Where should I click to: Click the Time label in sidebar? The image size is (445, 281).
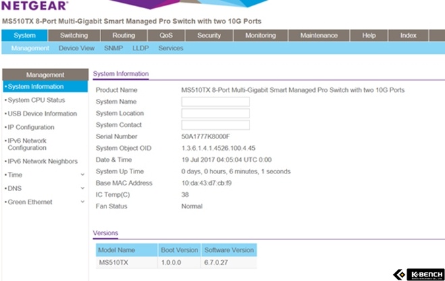pos(15,175)
